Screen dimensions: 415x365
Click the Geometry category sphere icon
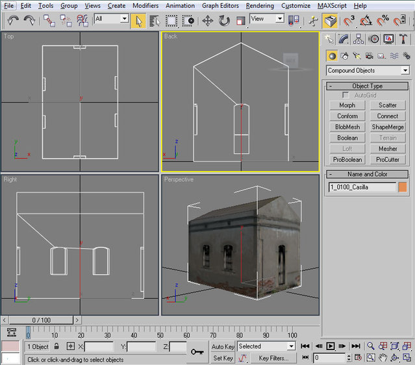332,57
